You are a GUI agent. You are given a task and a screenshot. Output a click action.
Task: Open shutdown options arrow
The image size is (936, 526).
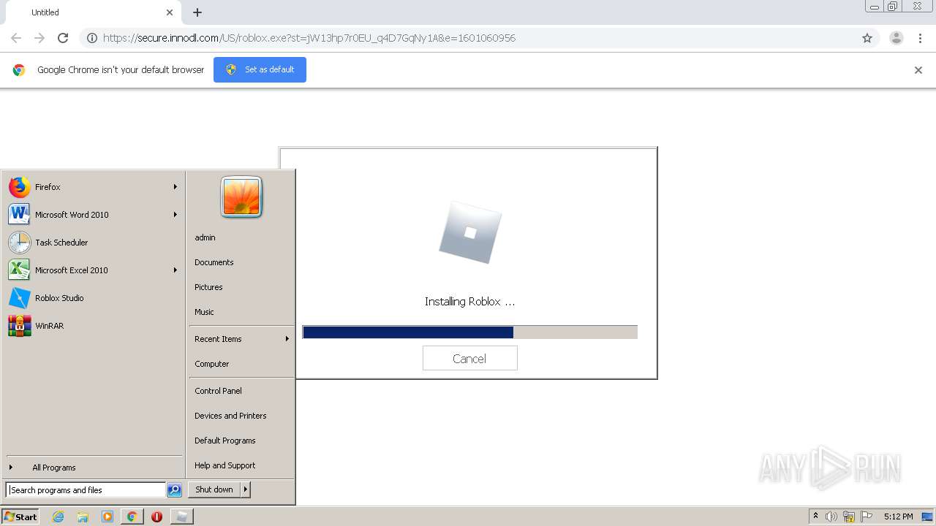click(246, 489)
